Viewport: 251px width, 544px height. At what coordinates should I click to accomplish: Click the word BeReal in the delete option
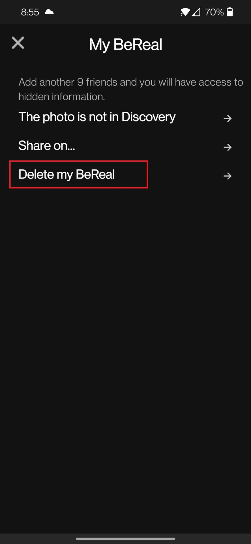click(x=95, y=174)
